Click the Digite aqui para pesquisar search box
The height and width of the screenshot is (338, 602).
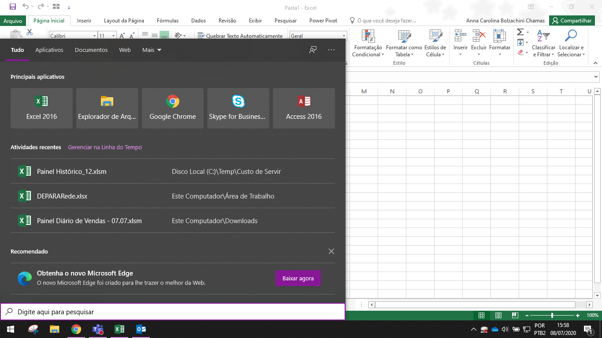point(173,312)
